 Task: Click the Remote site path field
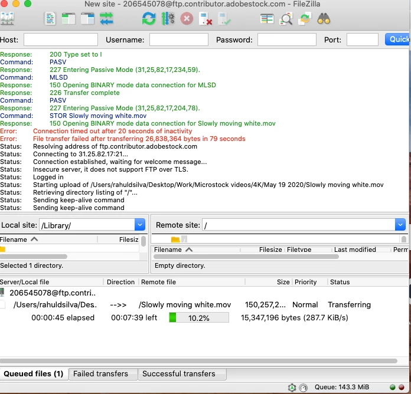tap(299, 225)
